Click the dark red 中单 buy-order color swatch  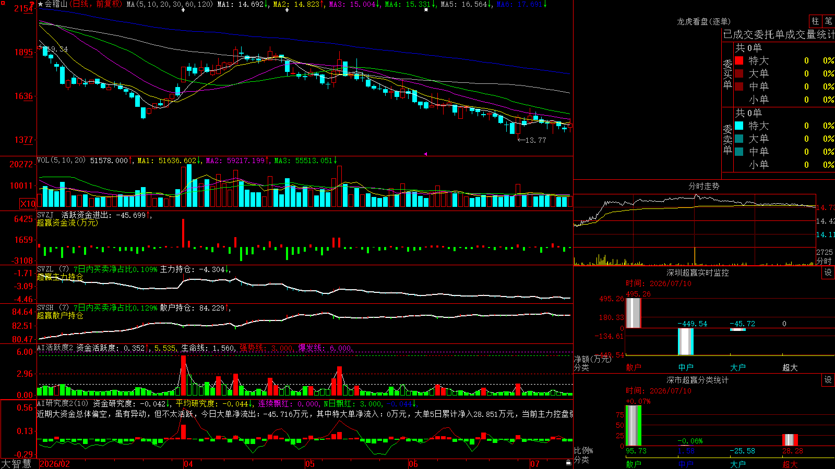coord(739,87)
